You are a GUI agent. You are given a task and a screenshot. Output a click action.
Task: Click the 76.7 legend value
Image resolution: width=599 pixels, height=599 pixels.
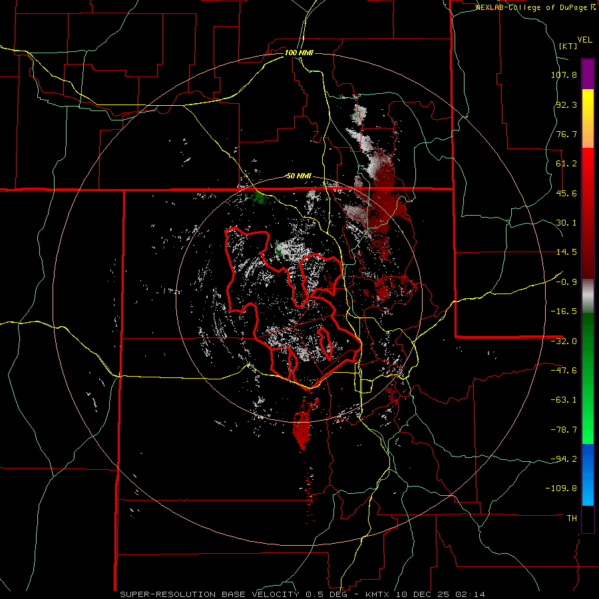point(566,134)
